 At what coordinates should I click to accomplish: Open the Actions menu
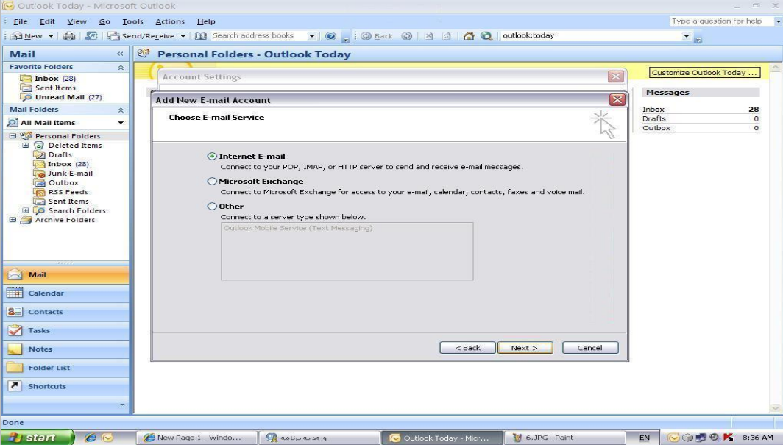tap(170, 21)
